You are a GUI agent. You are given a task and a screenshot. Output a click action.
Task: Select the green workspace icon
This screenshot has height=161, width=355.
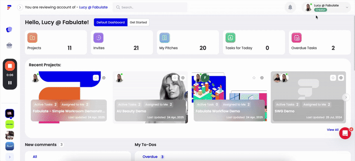10,124
